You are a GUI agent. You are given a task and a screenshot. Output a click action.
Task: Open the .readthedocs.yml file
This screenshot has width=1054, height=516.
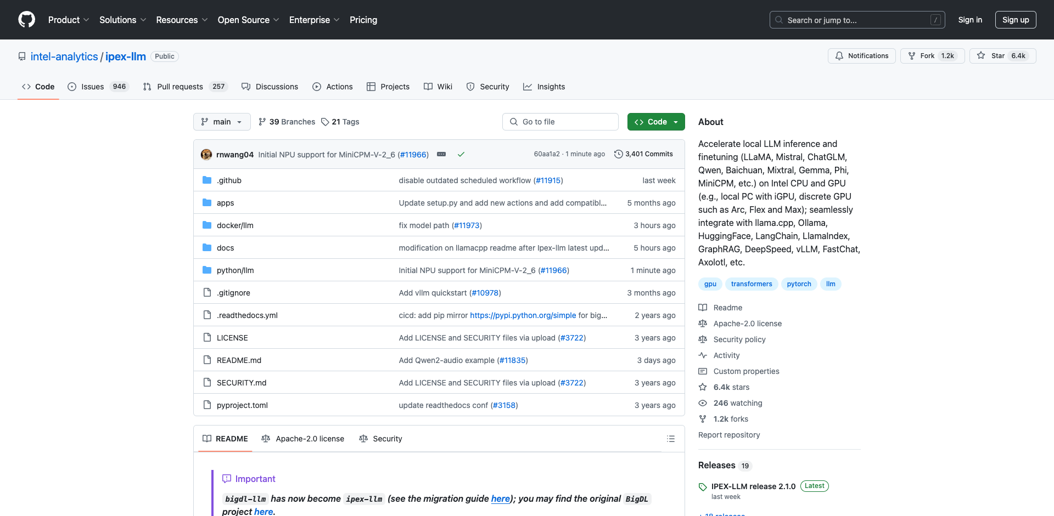[247, 315]
